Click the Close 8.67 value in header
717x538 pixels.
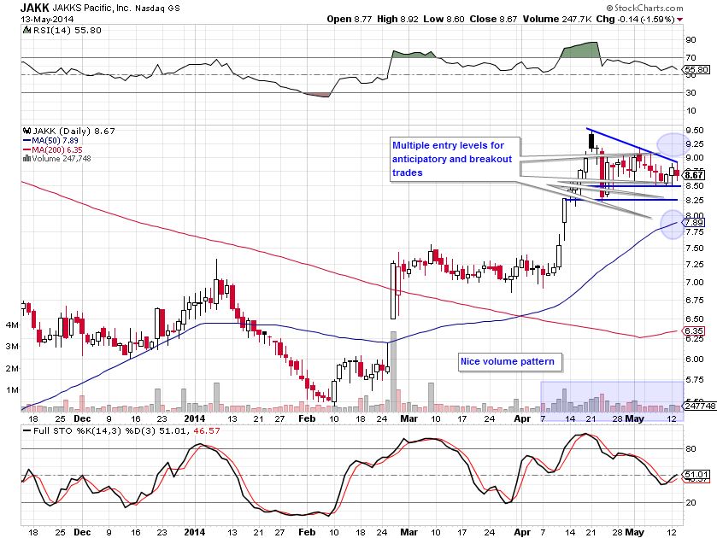point(493,19)
